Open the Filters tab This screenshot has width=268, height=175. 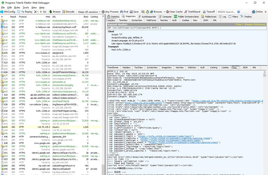coord(233,17)
